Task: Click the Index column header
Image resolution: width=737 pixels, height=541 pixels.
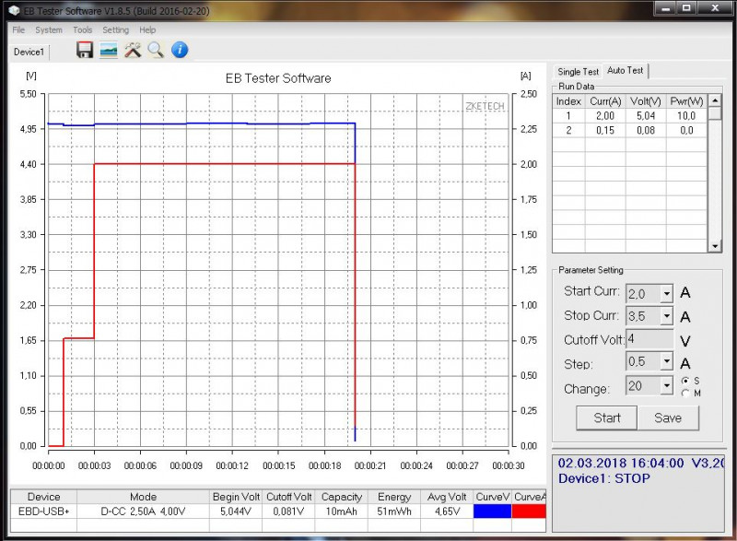Action: point(568,101)
